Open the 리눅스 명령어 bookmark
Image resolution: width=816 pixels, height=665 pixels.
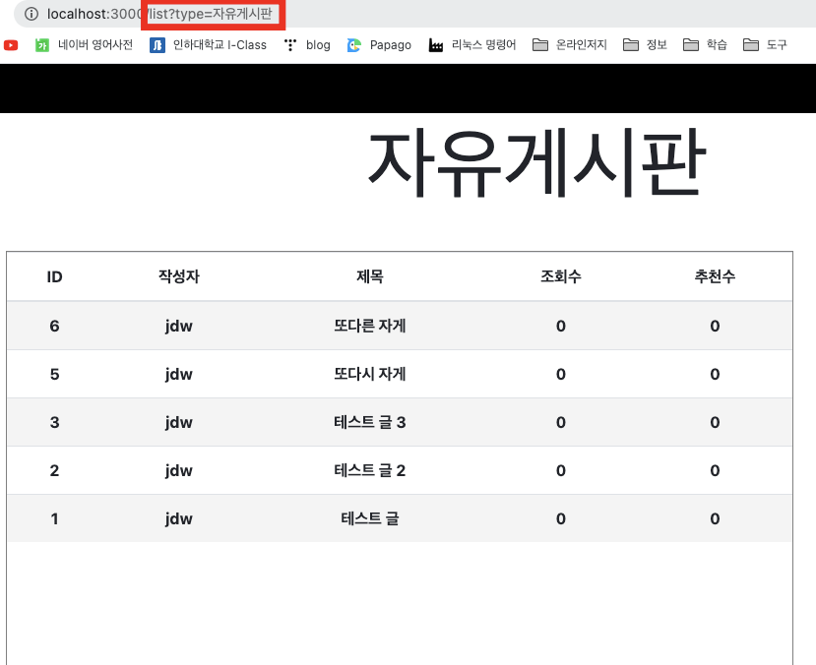point(472,45)
